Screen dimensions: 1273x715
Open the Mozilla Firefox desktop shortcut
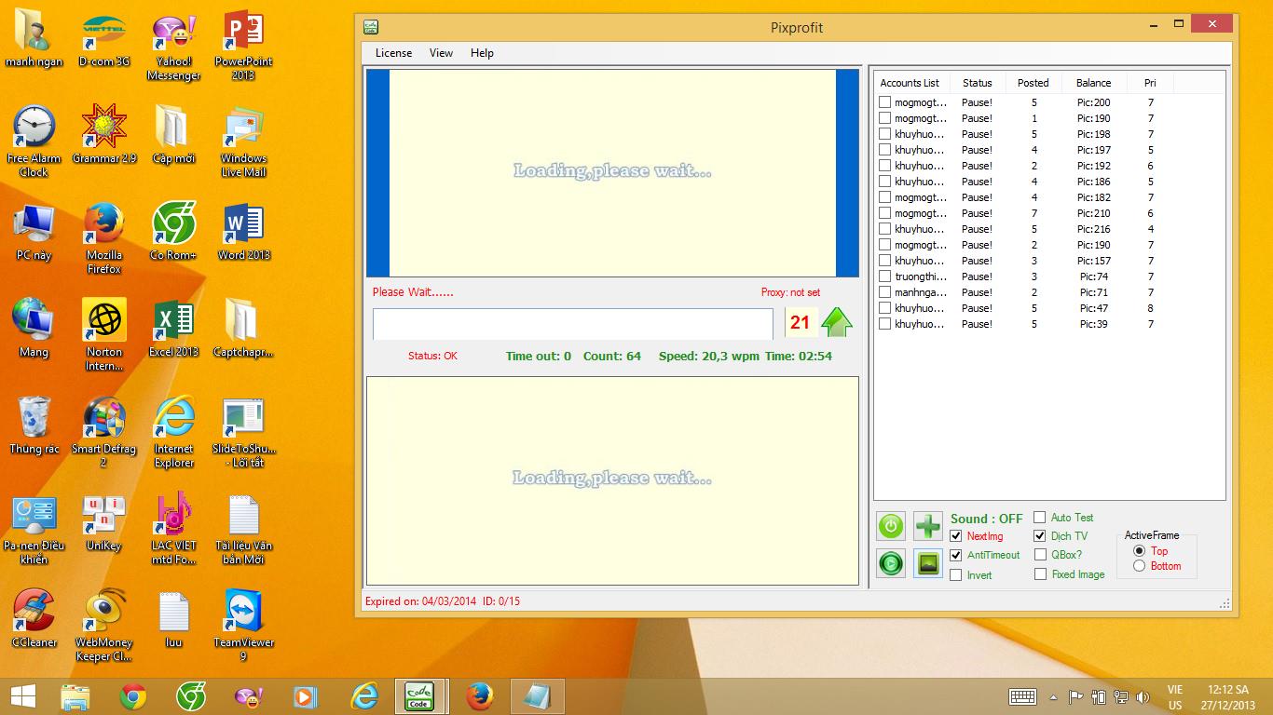103,238
